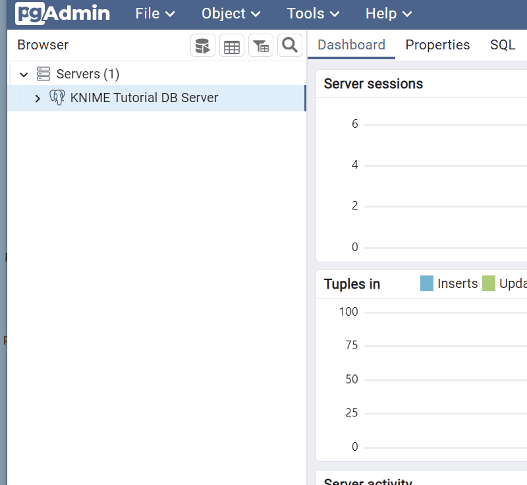Click the Server activity heading
The height and width of the screenshot is (485, 527).
(x=368, y=481)
